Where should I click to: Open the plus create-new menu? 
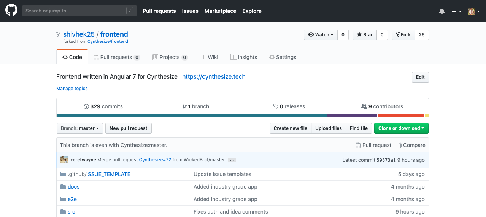point(456,11)
